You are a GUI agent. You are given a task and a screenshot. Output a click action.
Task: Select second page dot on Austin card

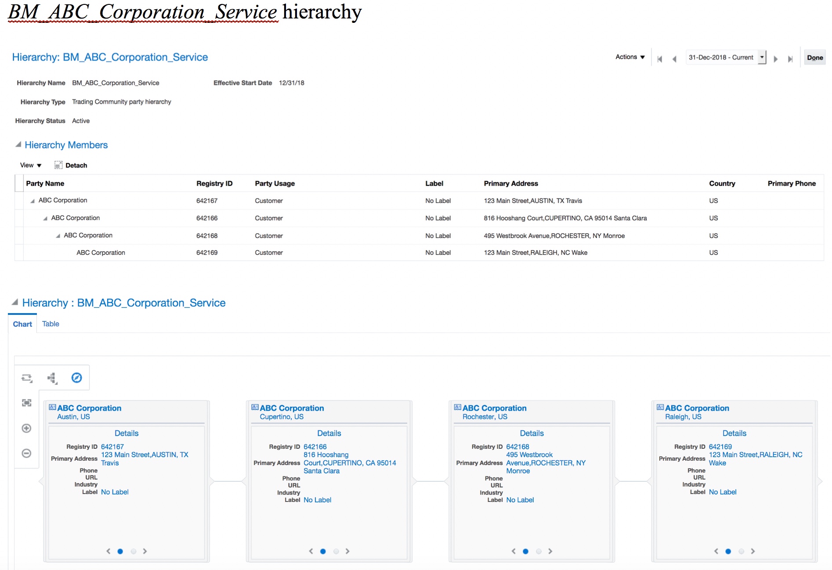click(134, 551)
